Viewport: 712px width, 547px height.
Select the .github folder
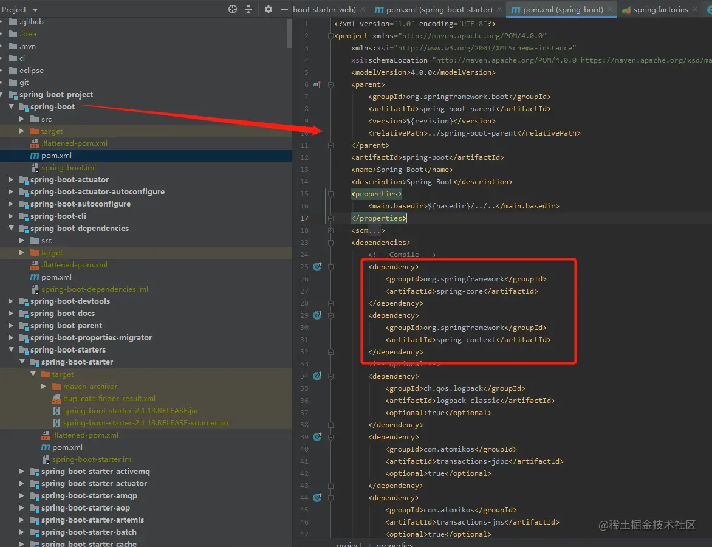32,22
